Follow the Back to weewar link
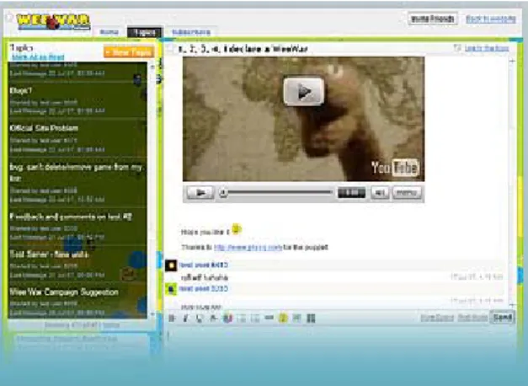Screen dimensions: 528x386 [x=491, y=19]
